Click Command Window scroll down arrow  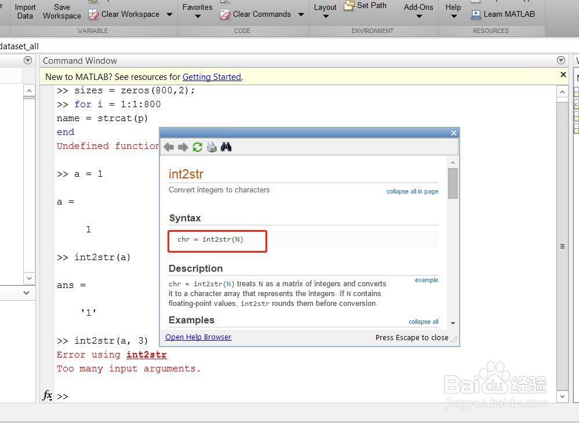click(562, 396)
